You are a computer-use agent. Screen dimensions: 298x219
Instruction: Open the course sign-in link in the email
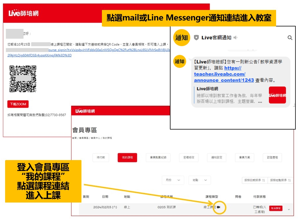pyautogui.click(x=89, y=52)
